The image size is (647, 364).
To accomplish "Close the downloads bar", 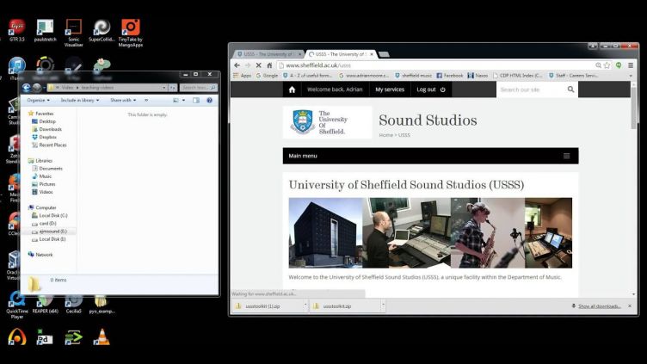I will tap(630, 305).
